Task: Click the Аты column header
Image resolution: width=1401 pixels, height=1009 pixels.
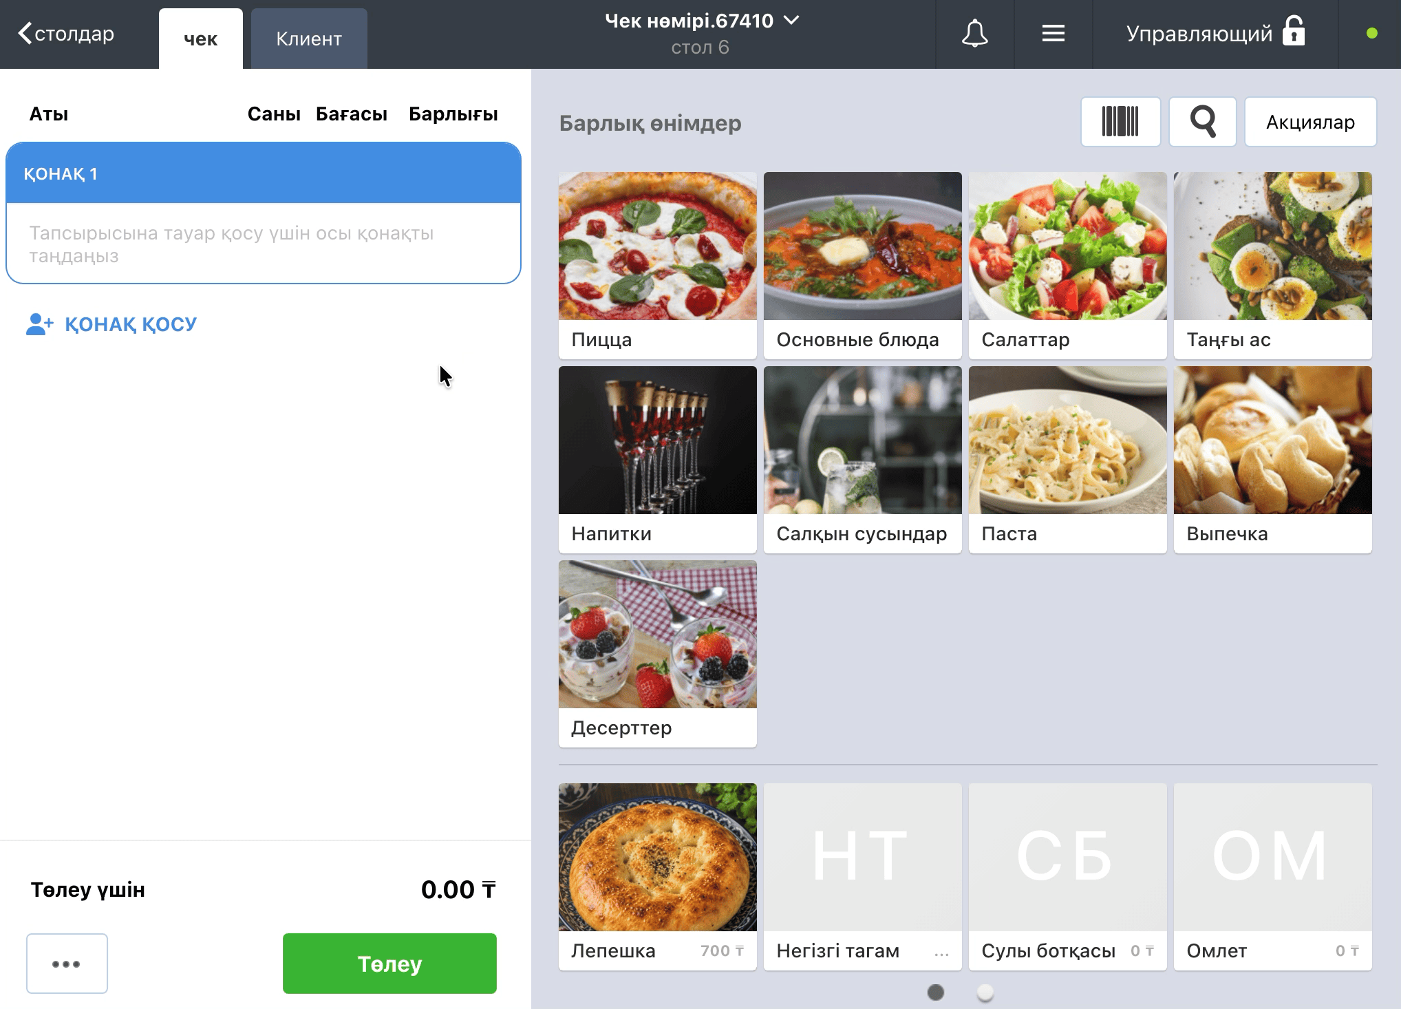Action: coord(49,114)
